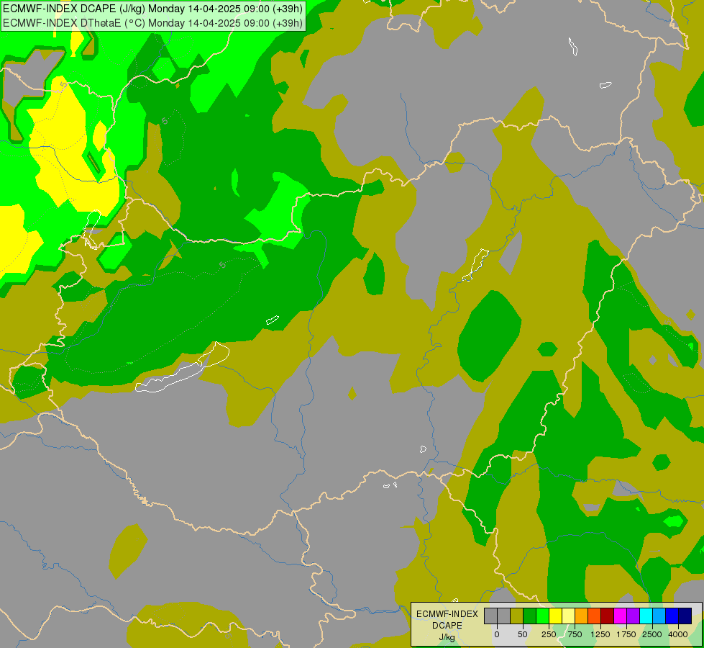Click the red-orange legend swatch
704x648 pixels.
coord(595,616)
